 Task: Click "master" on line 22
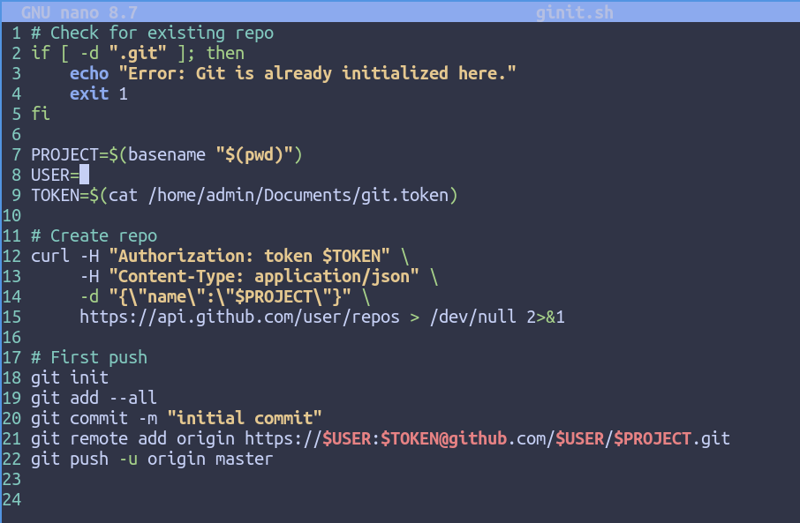(245, 459)
